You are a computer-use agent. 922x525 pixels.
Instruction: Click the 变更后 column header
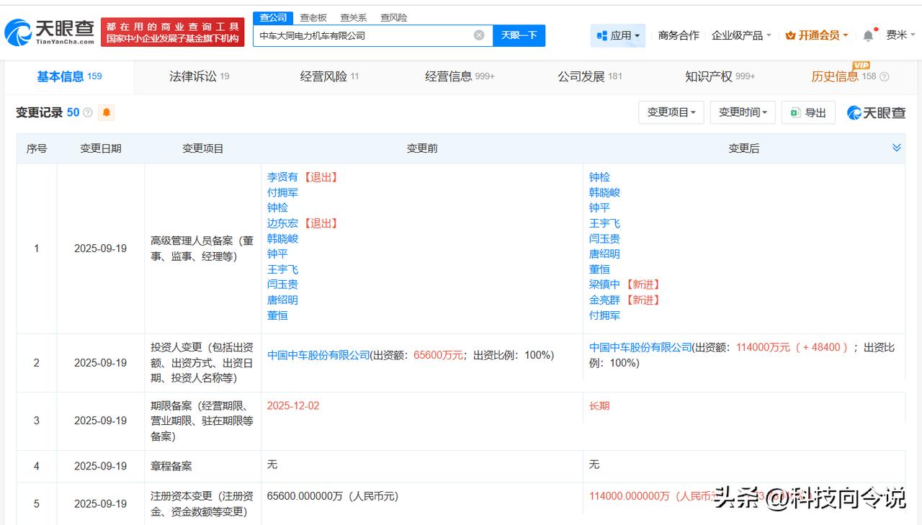[744, 148]
